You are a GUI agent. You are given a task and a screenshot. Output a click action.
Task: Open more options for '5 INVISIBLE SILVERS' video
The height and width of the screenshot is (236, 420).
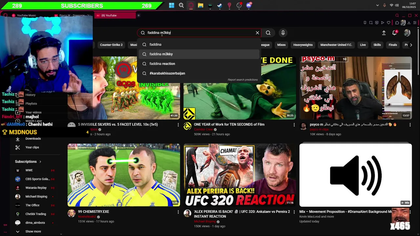click(x=178, y=125)
